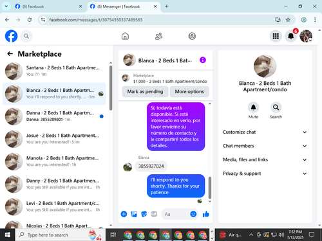This screenshot has height=241, width=322.
Task: Click the 3855927024 message bubble
Action: pyautogui.click(x=151, y=166)
